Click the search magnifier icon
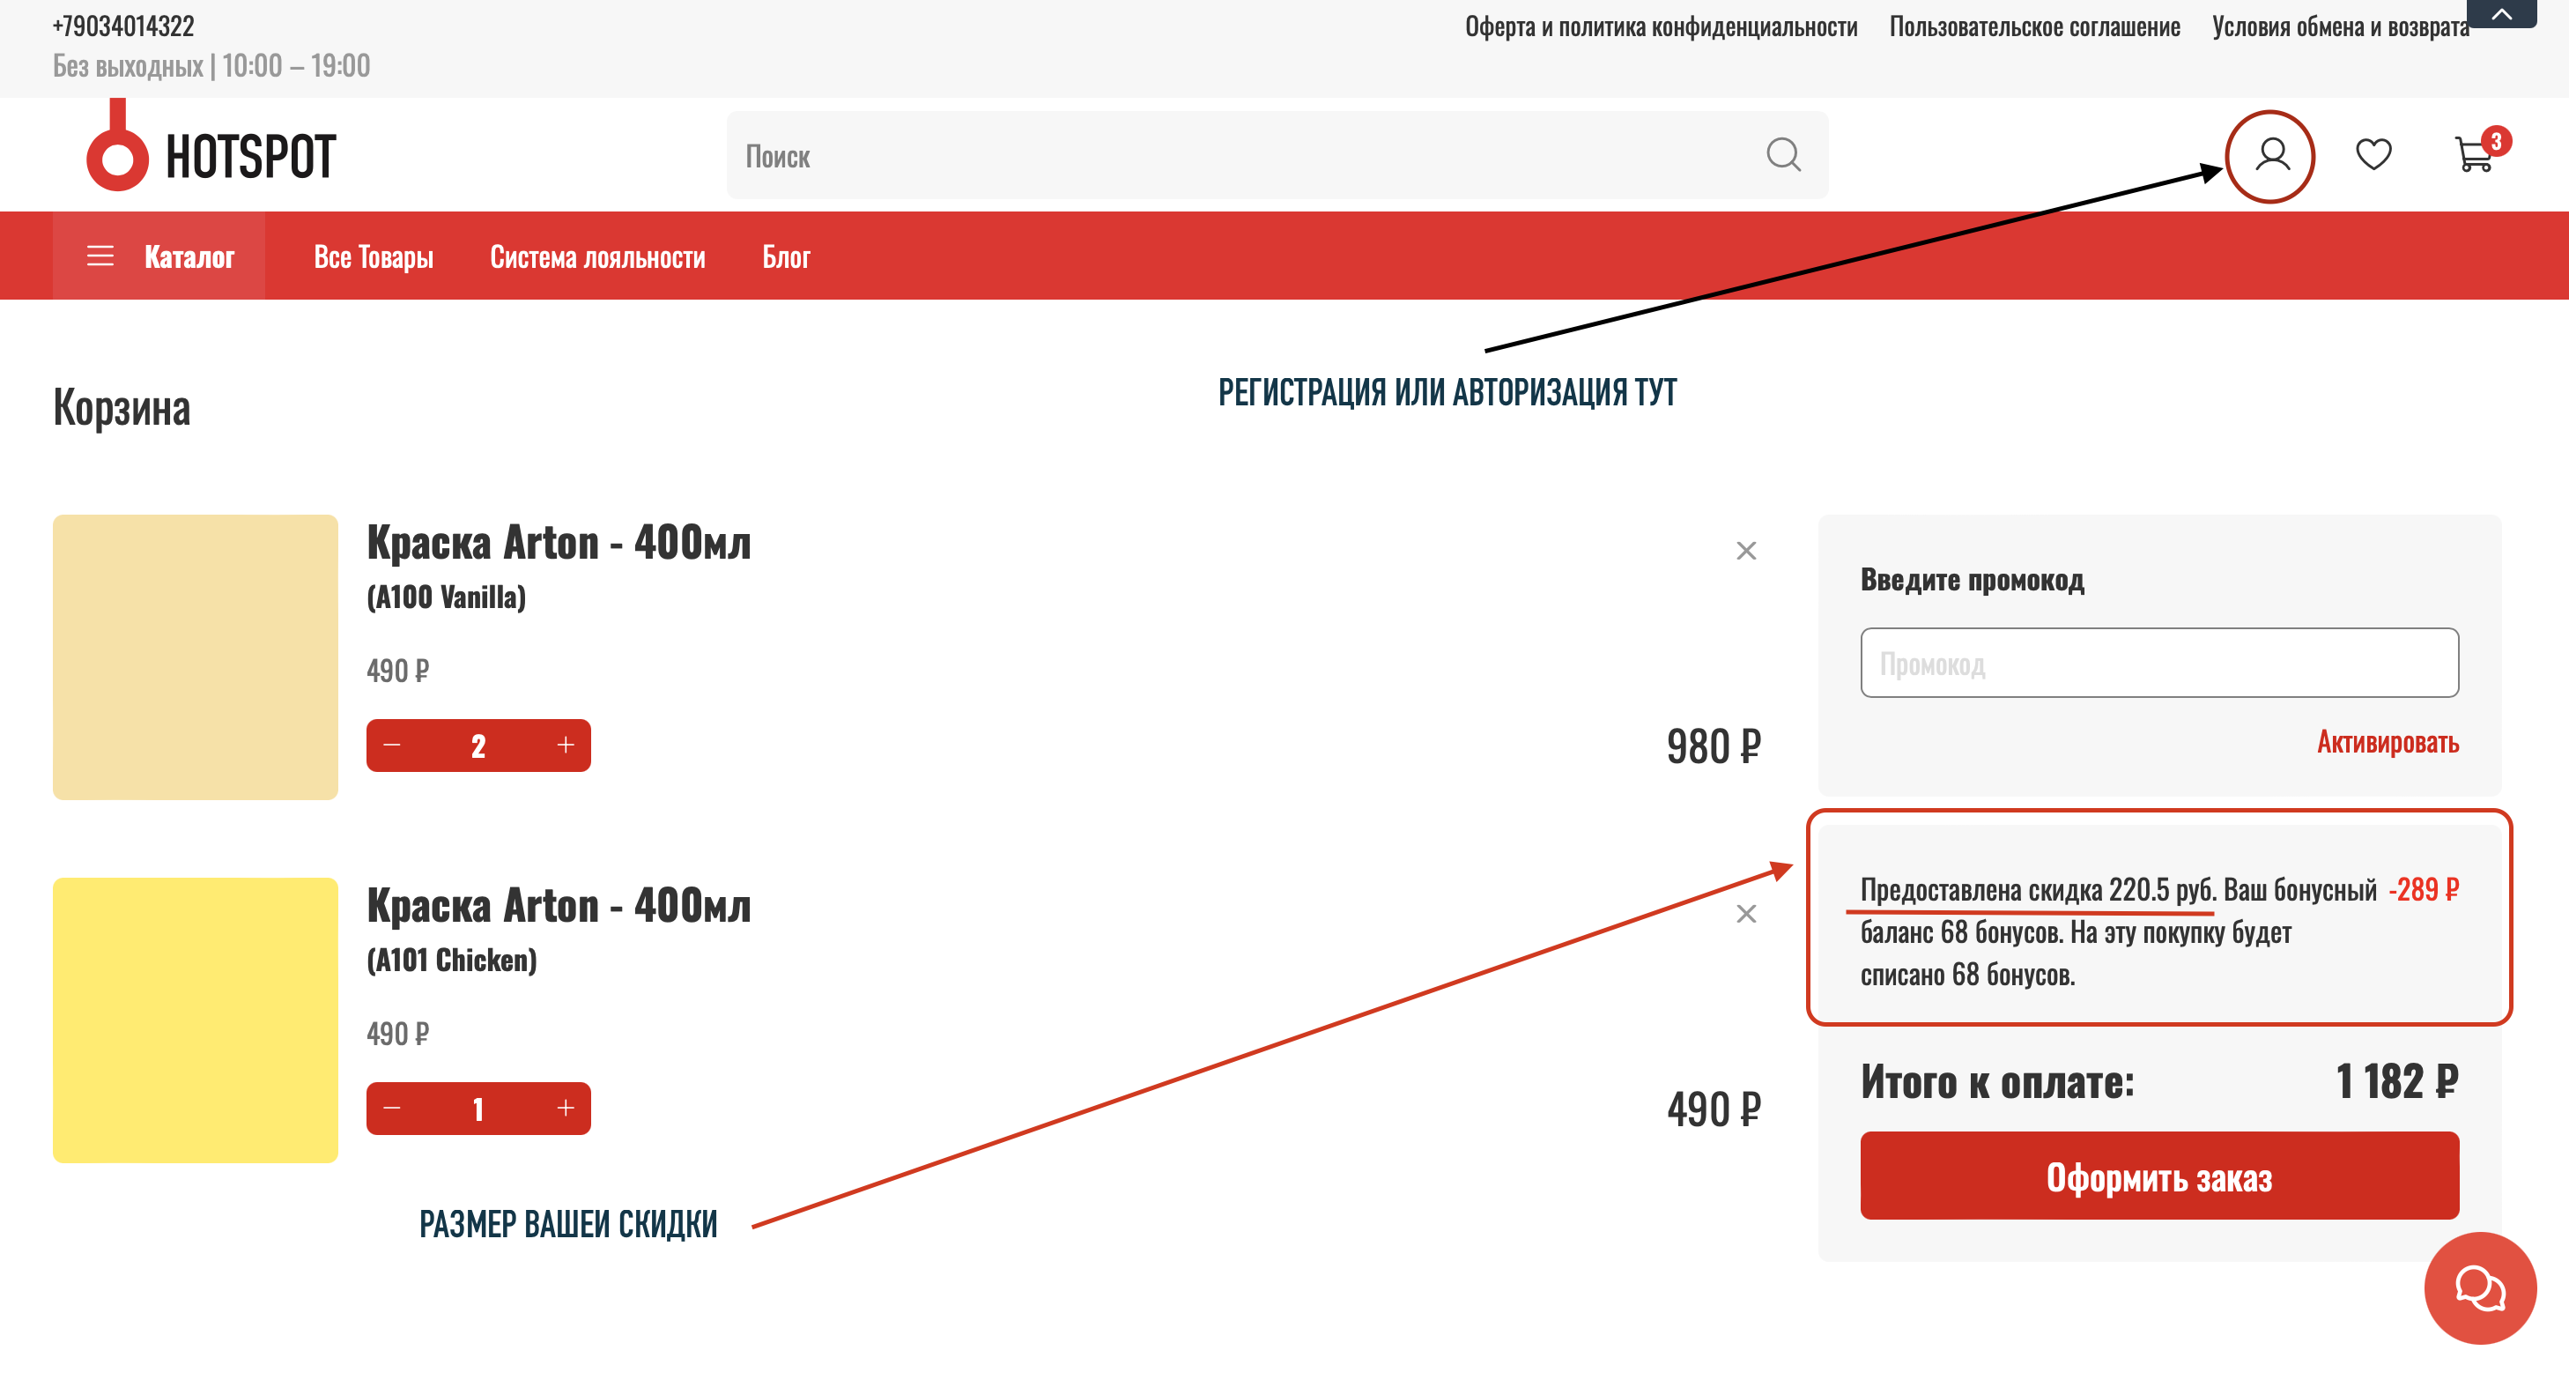Image resolution: width=2569 pixels, height=1380 pixels. [x=1783, y=155]
